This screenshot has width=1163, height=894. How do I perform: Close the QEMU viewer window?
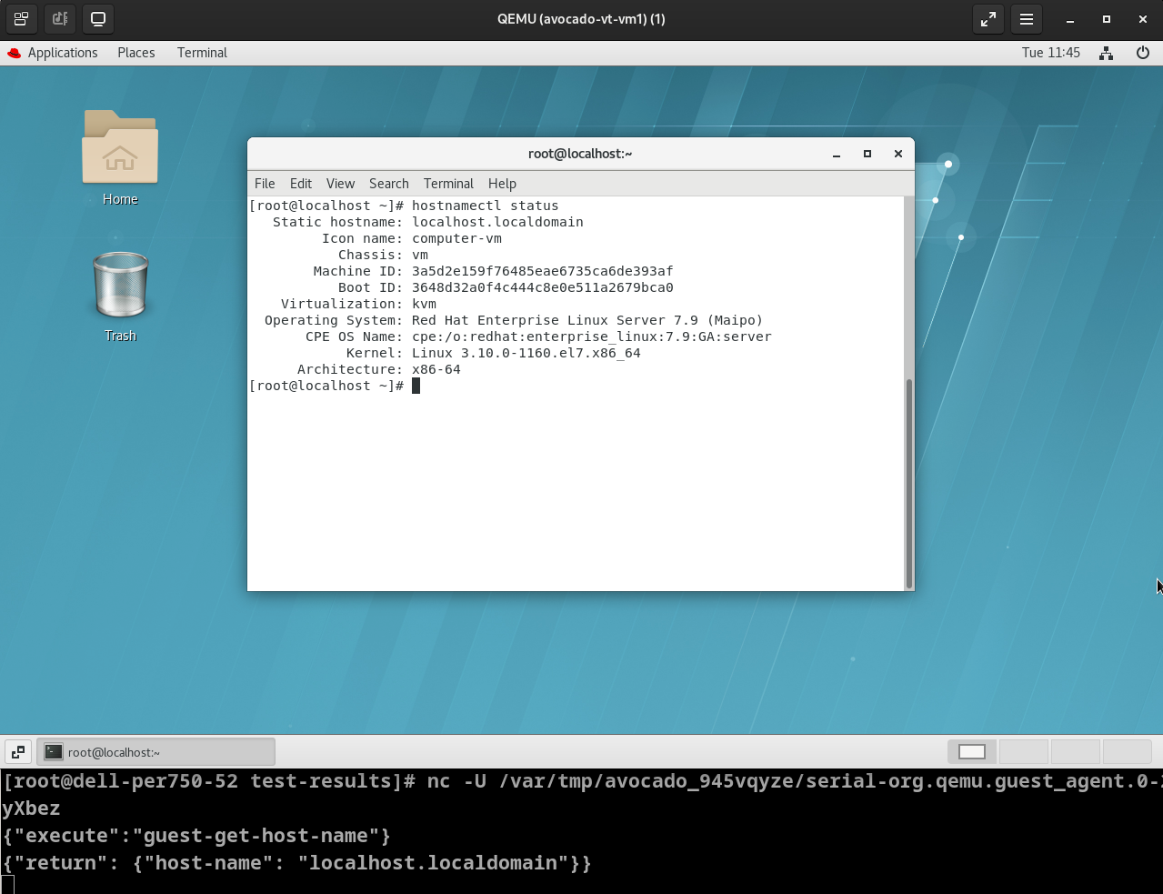(1143, 18)
